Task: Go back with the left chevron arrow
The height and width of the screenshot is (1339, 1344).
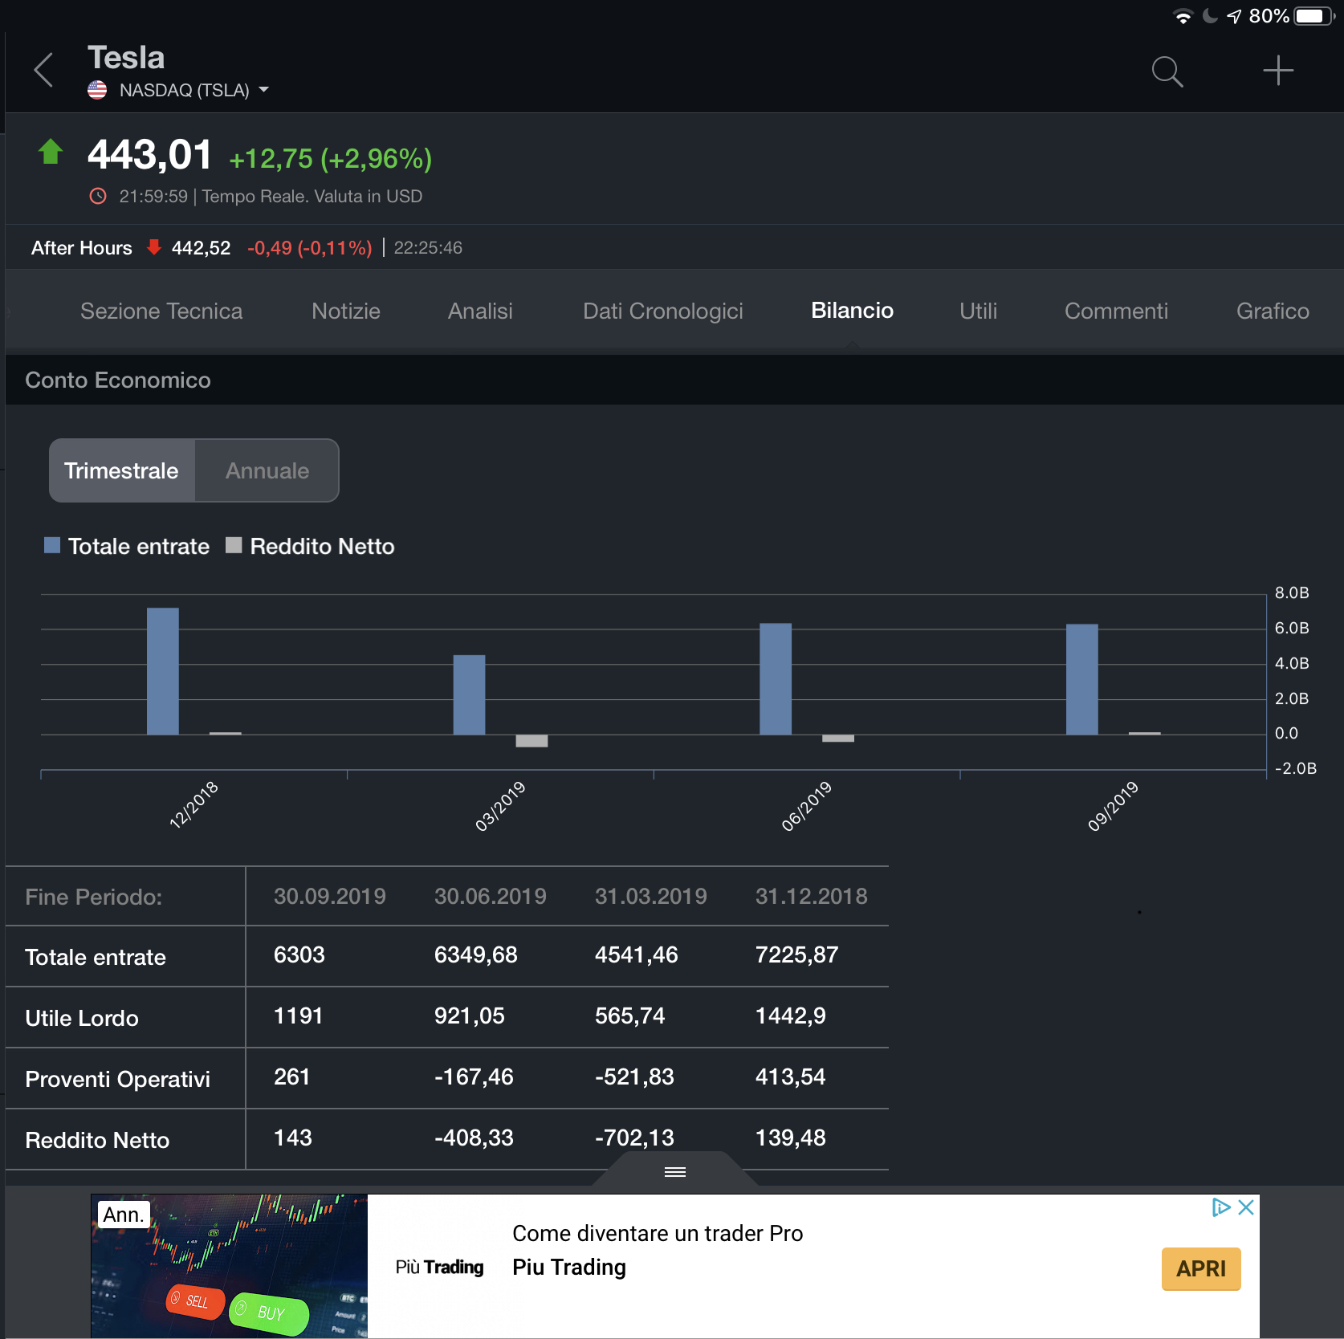Action: 44,71
